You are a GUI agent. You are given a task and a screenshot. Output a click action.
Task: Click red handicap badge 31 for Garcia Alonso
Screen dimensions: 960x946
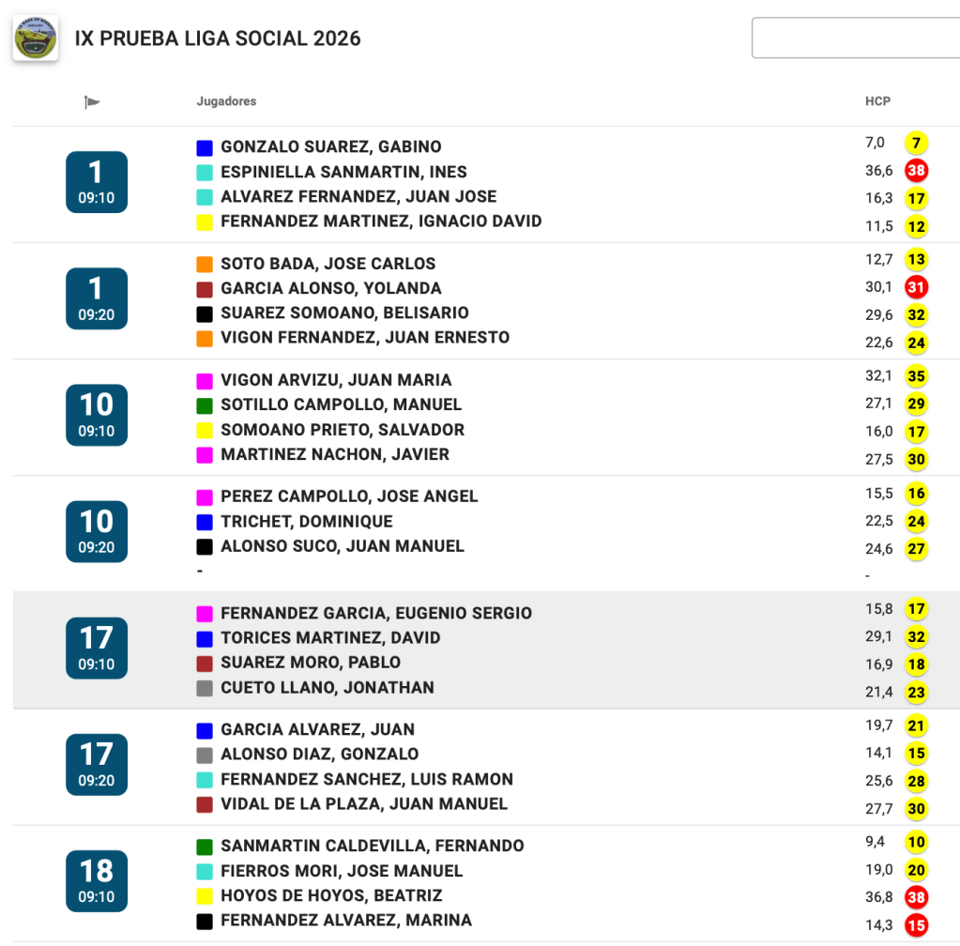[916, 287]
